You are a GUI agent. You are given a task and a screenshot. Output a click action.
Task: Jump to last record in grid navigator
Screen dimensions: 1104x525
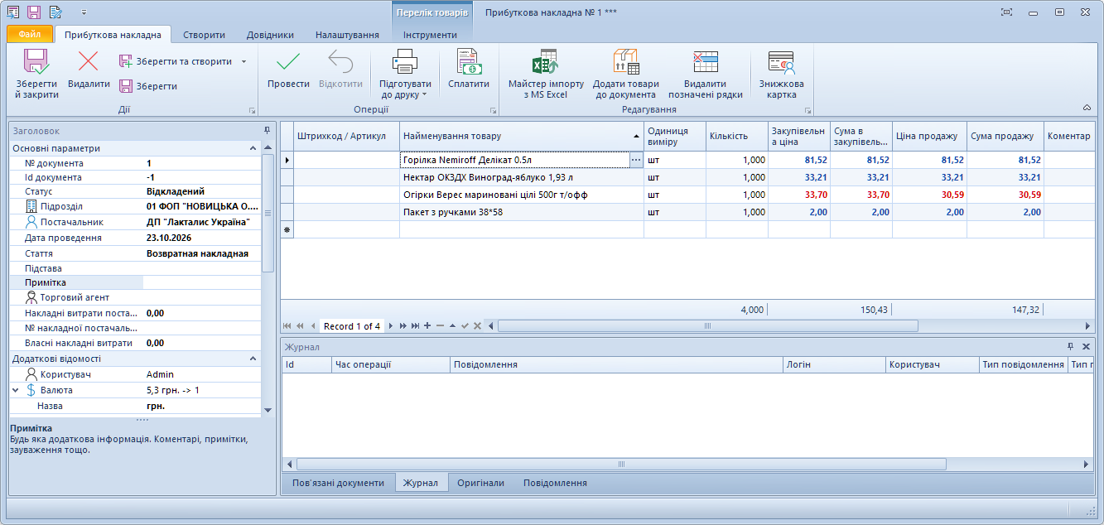[416, 326]
